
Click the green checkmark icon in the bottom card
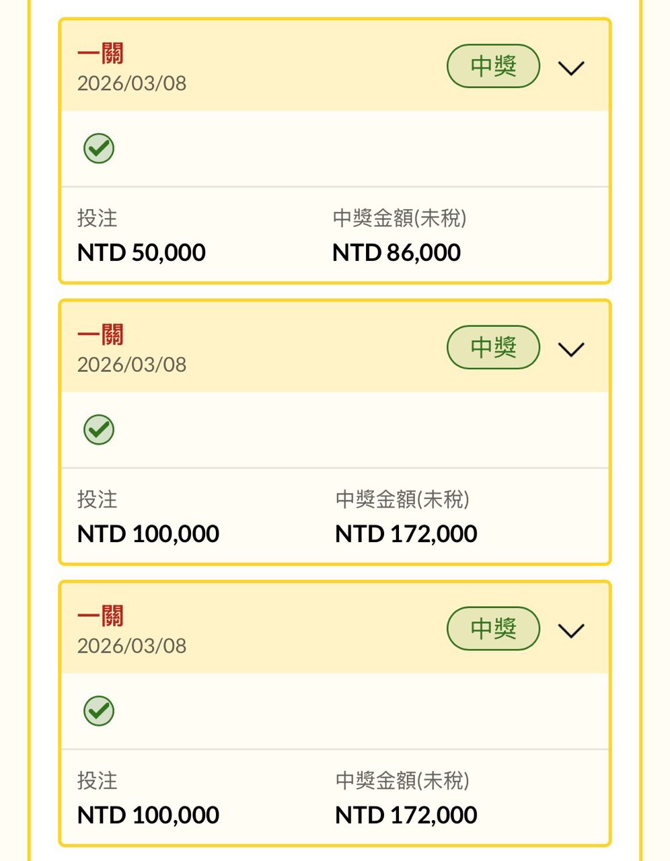click(99, 711)
